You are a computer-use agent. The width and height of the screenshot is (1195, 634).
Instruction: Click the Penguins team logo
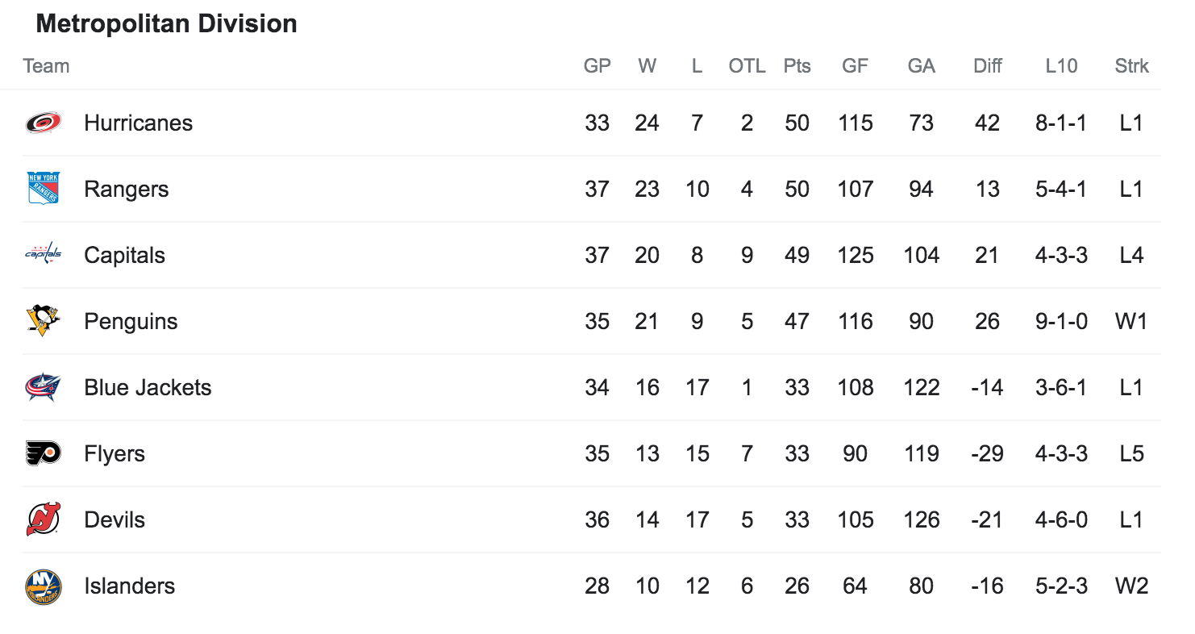point(43,321)
